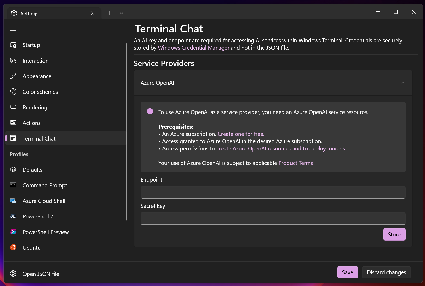This screenshot has height=286, width=425.
Task: Click inside the Endpoint input field
Action: [x=272, y=192]
